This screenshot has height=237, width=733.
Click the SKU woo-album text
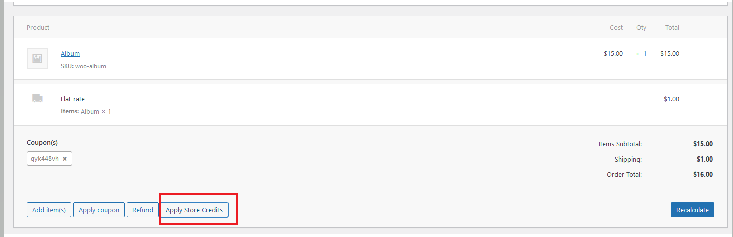[84, 66]
